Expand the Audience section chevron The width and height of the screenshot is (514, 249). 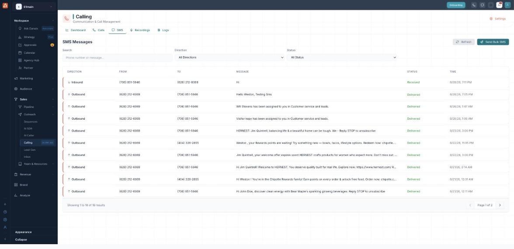tap(53, 89)
